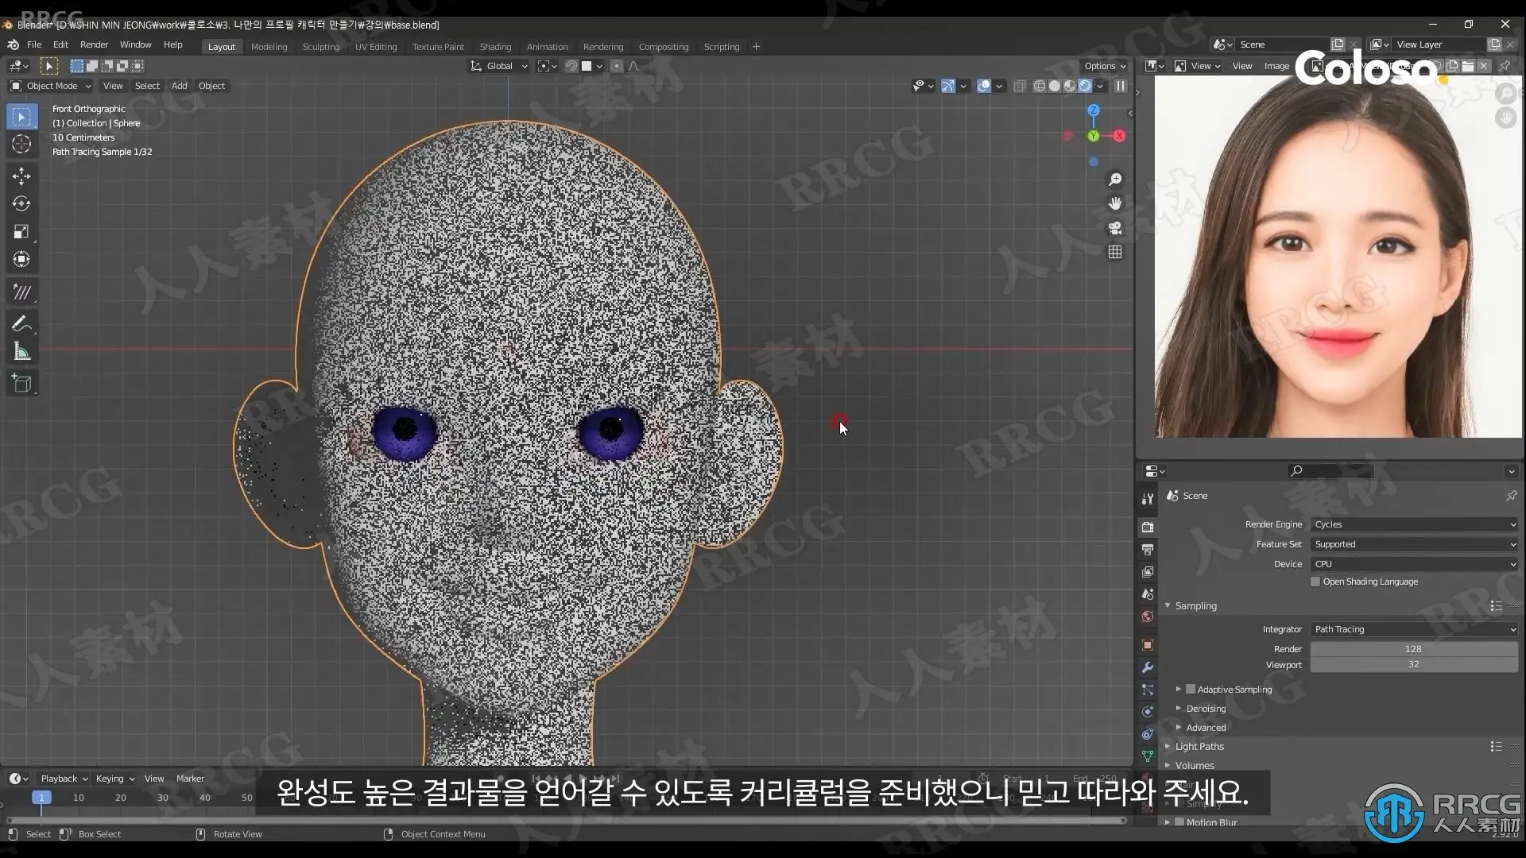Select the Rotate tool
Viewport: 1526px width, 858px height.
click(21, 203)
